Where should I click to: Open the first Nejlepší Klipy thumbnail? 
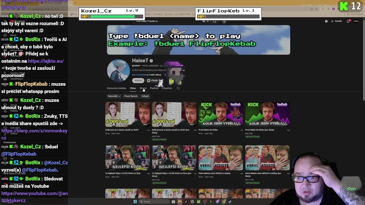127,158
